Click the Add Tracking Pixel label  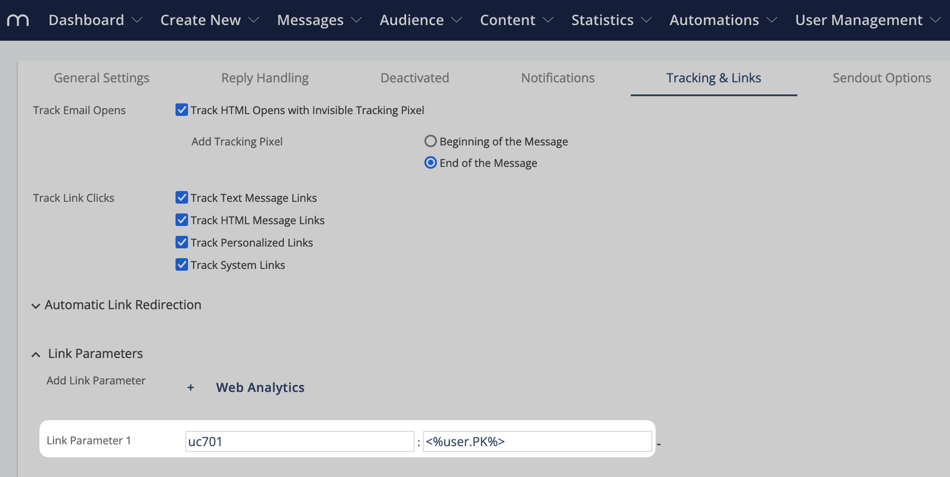point(237,141)
